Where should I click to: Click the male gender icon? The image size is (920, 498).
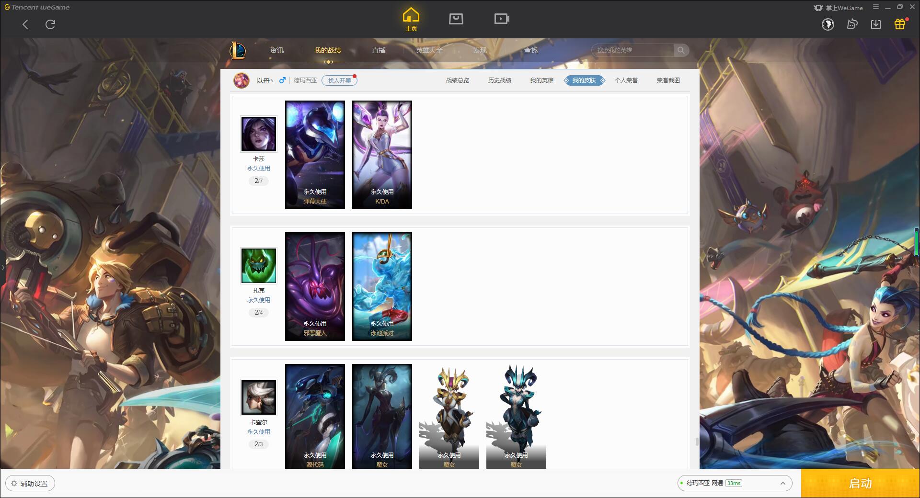click(x=282, y=80)
